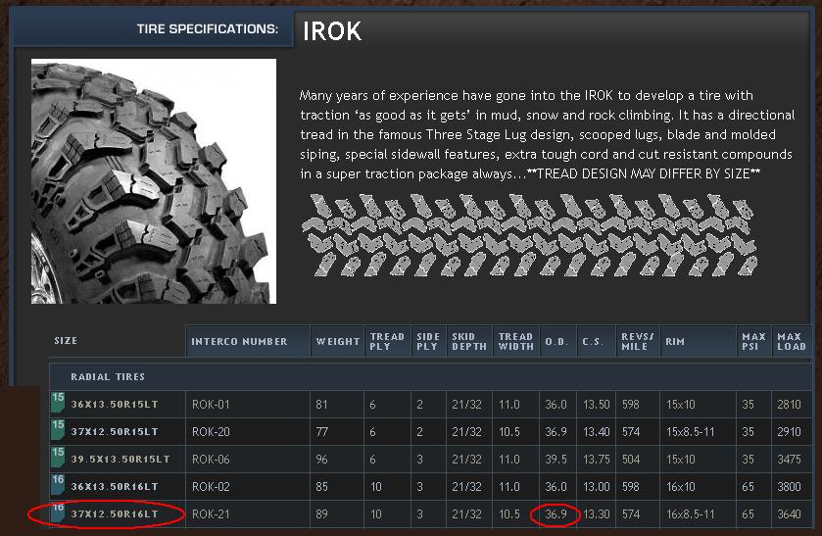Select the 39.5X13.50R15LT tire size

click(120, 459)
